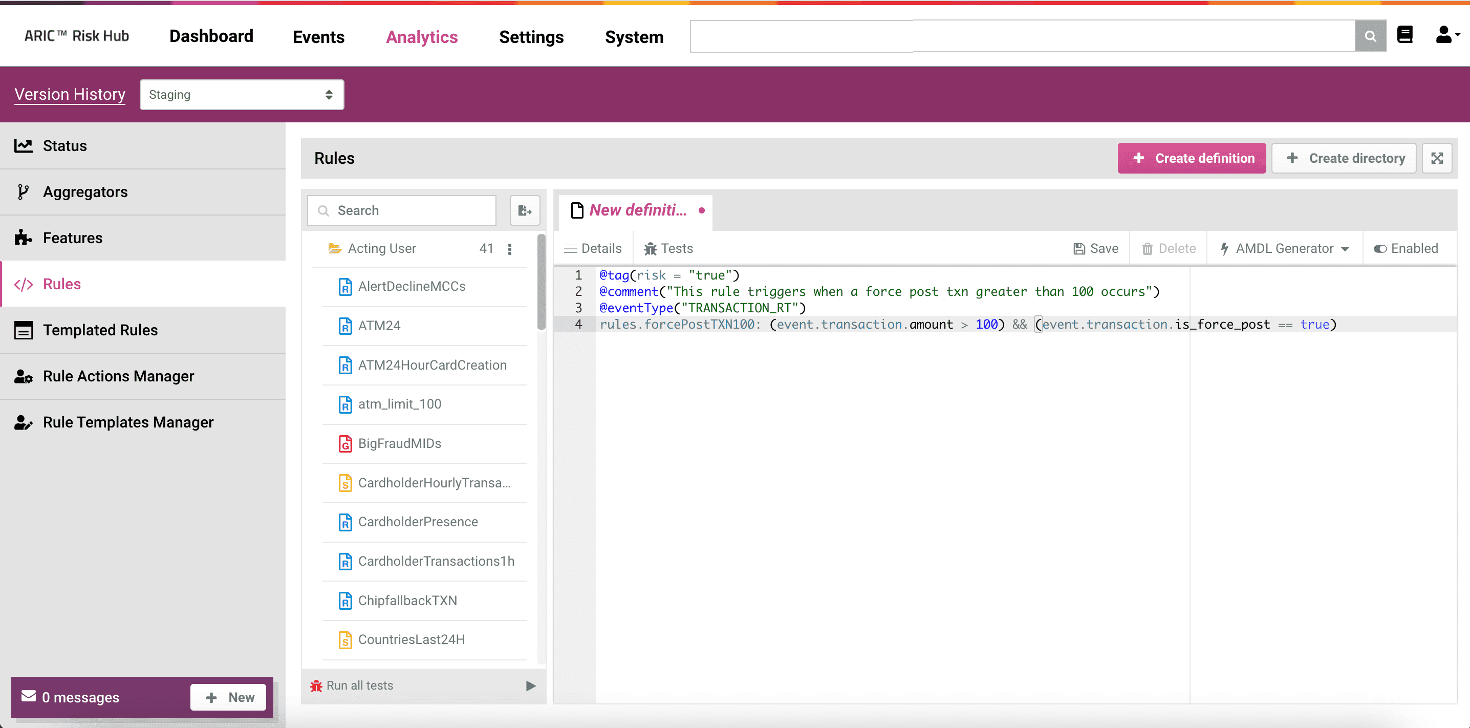1470x728 pixels.
Task: Open the Acting User folder options menu
Action: pyautogui.click(x=510, y=249)
